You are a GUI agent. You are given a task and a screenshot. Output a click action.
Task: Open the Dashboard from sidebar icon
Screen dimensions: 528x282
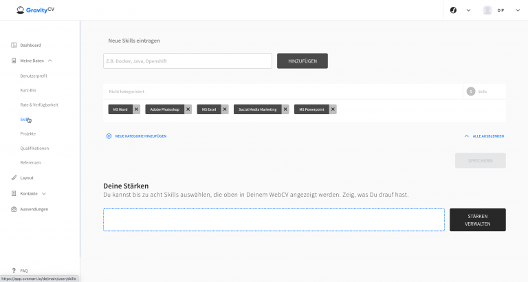tap(14, 45)
